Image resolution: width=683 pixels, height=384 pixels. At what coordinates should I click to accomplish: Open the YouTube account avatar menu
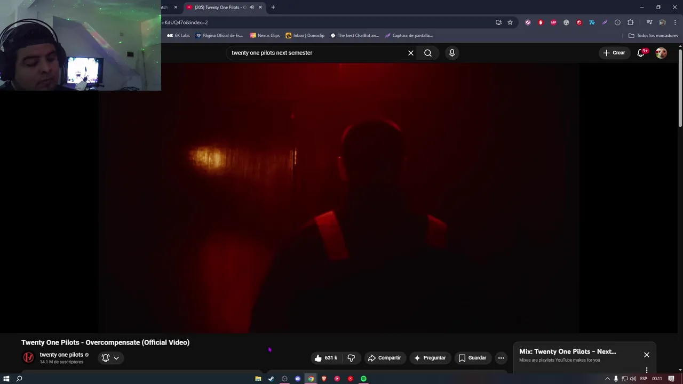[661, 53]
